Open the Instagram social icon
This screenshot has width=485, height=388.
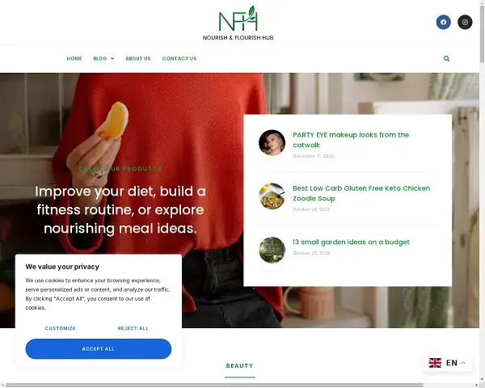[465, 22]
